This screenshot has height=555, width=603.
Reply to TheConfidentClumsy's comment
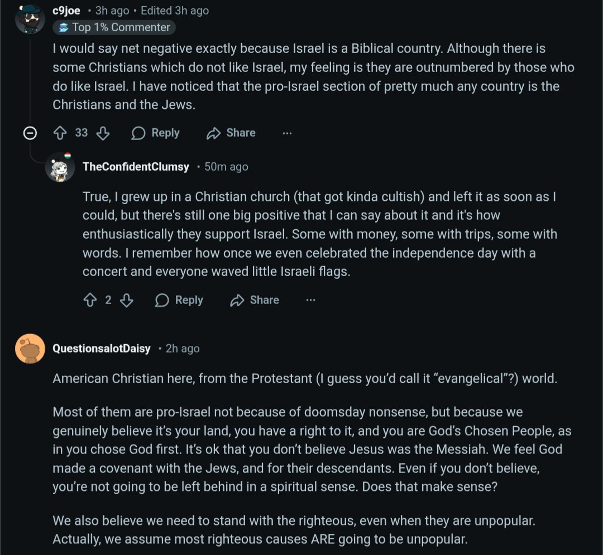pyautogui.click(x=179, y=300)
